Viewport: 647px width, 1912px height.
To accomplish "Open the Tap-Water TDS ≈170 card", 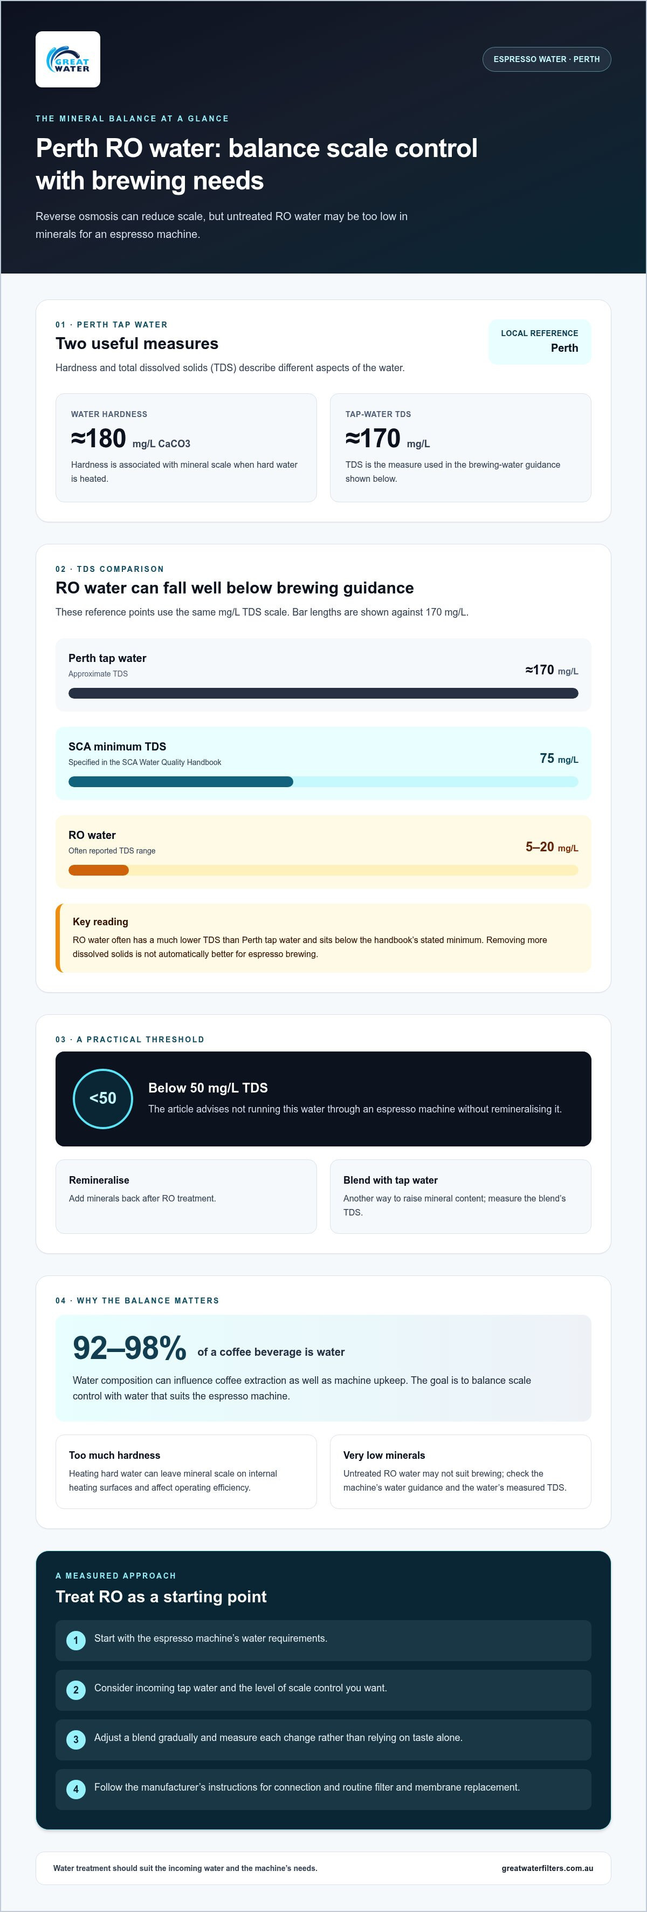I will click(460, 448).
